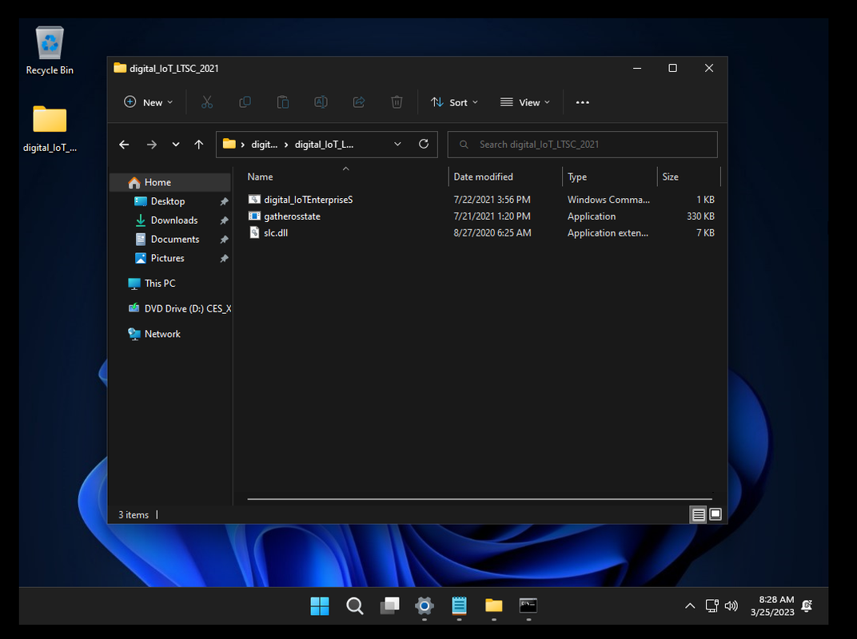Click the Share icon in toolbar
Viewport: 857px width, 639px height.
tap(358, 102)
